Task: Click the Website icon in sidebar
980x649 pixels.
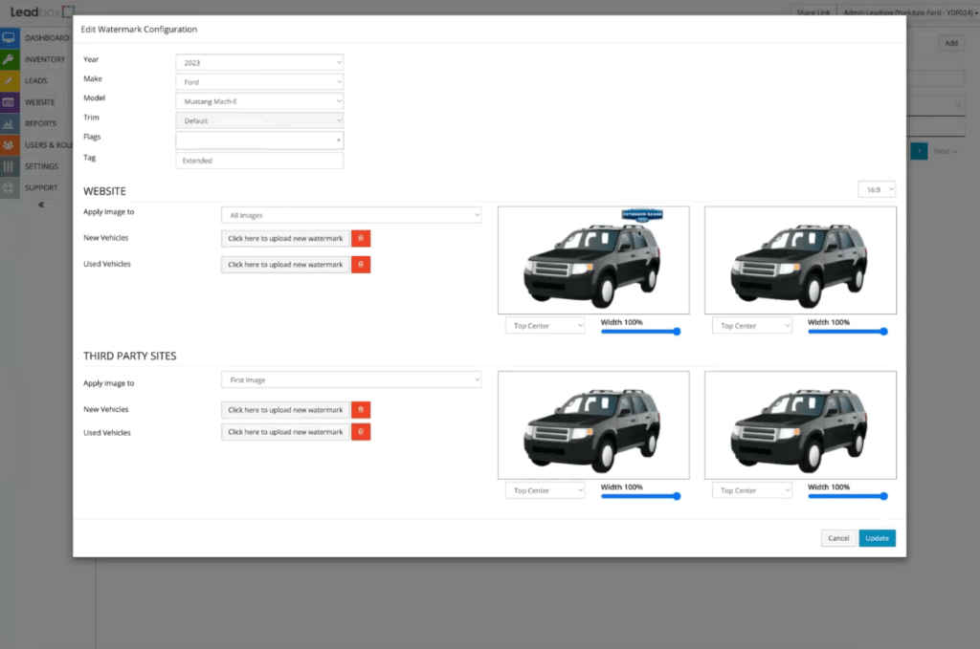Action: tap(9, 102)
